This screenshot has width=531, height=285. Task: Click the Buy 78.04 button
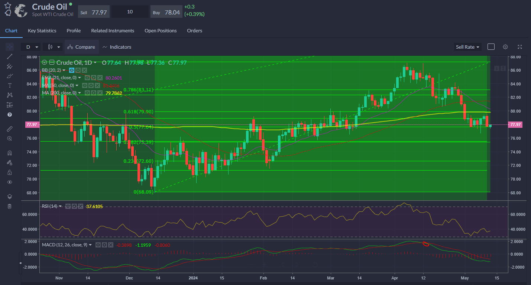tap(166, 12)
